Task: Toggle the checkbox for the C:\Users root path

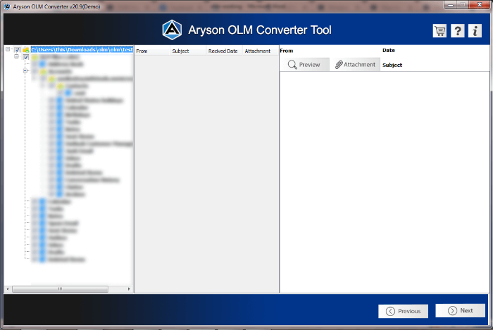Action: pos(18,50)
